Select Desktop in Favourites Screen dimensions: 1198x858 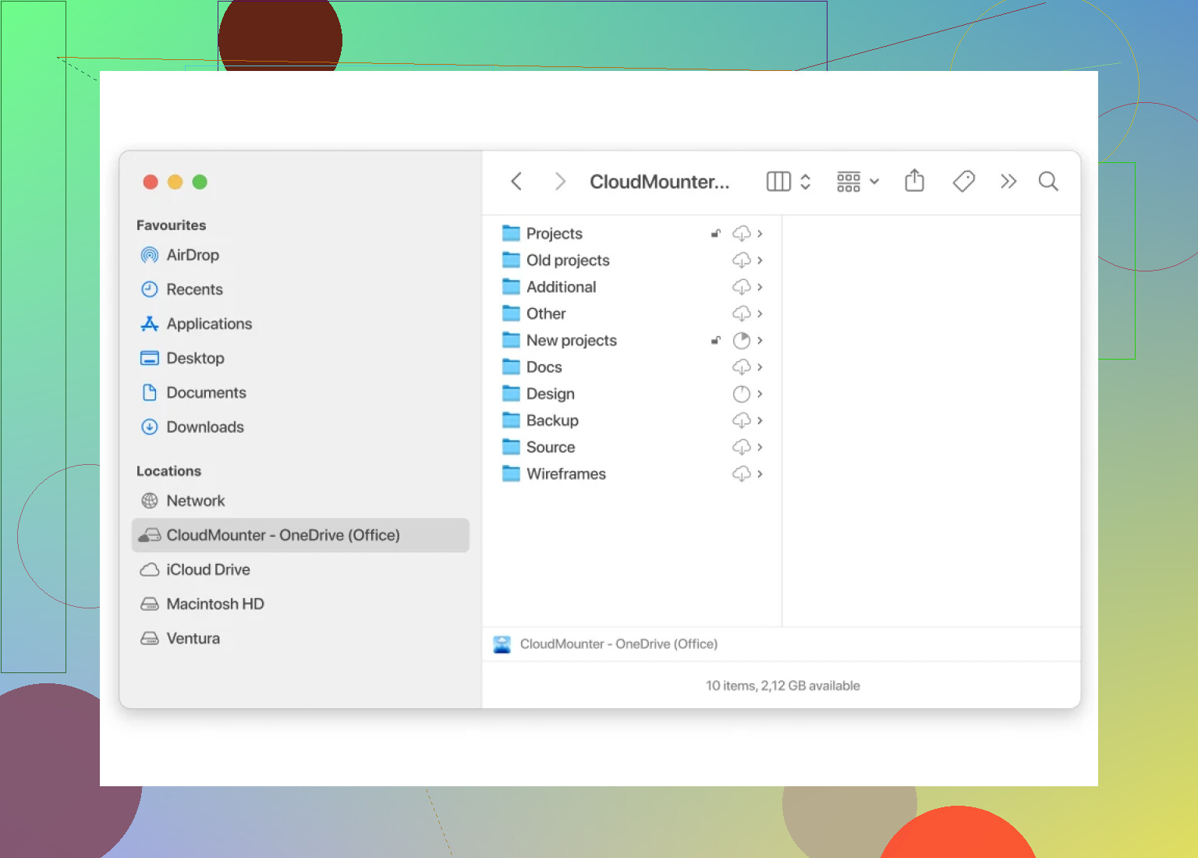(300, 358)
